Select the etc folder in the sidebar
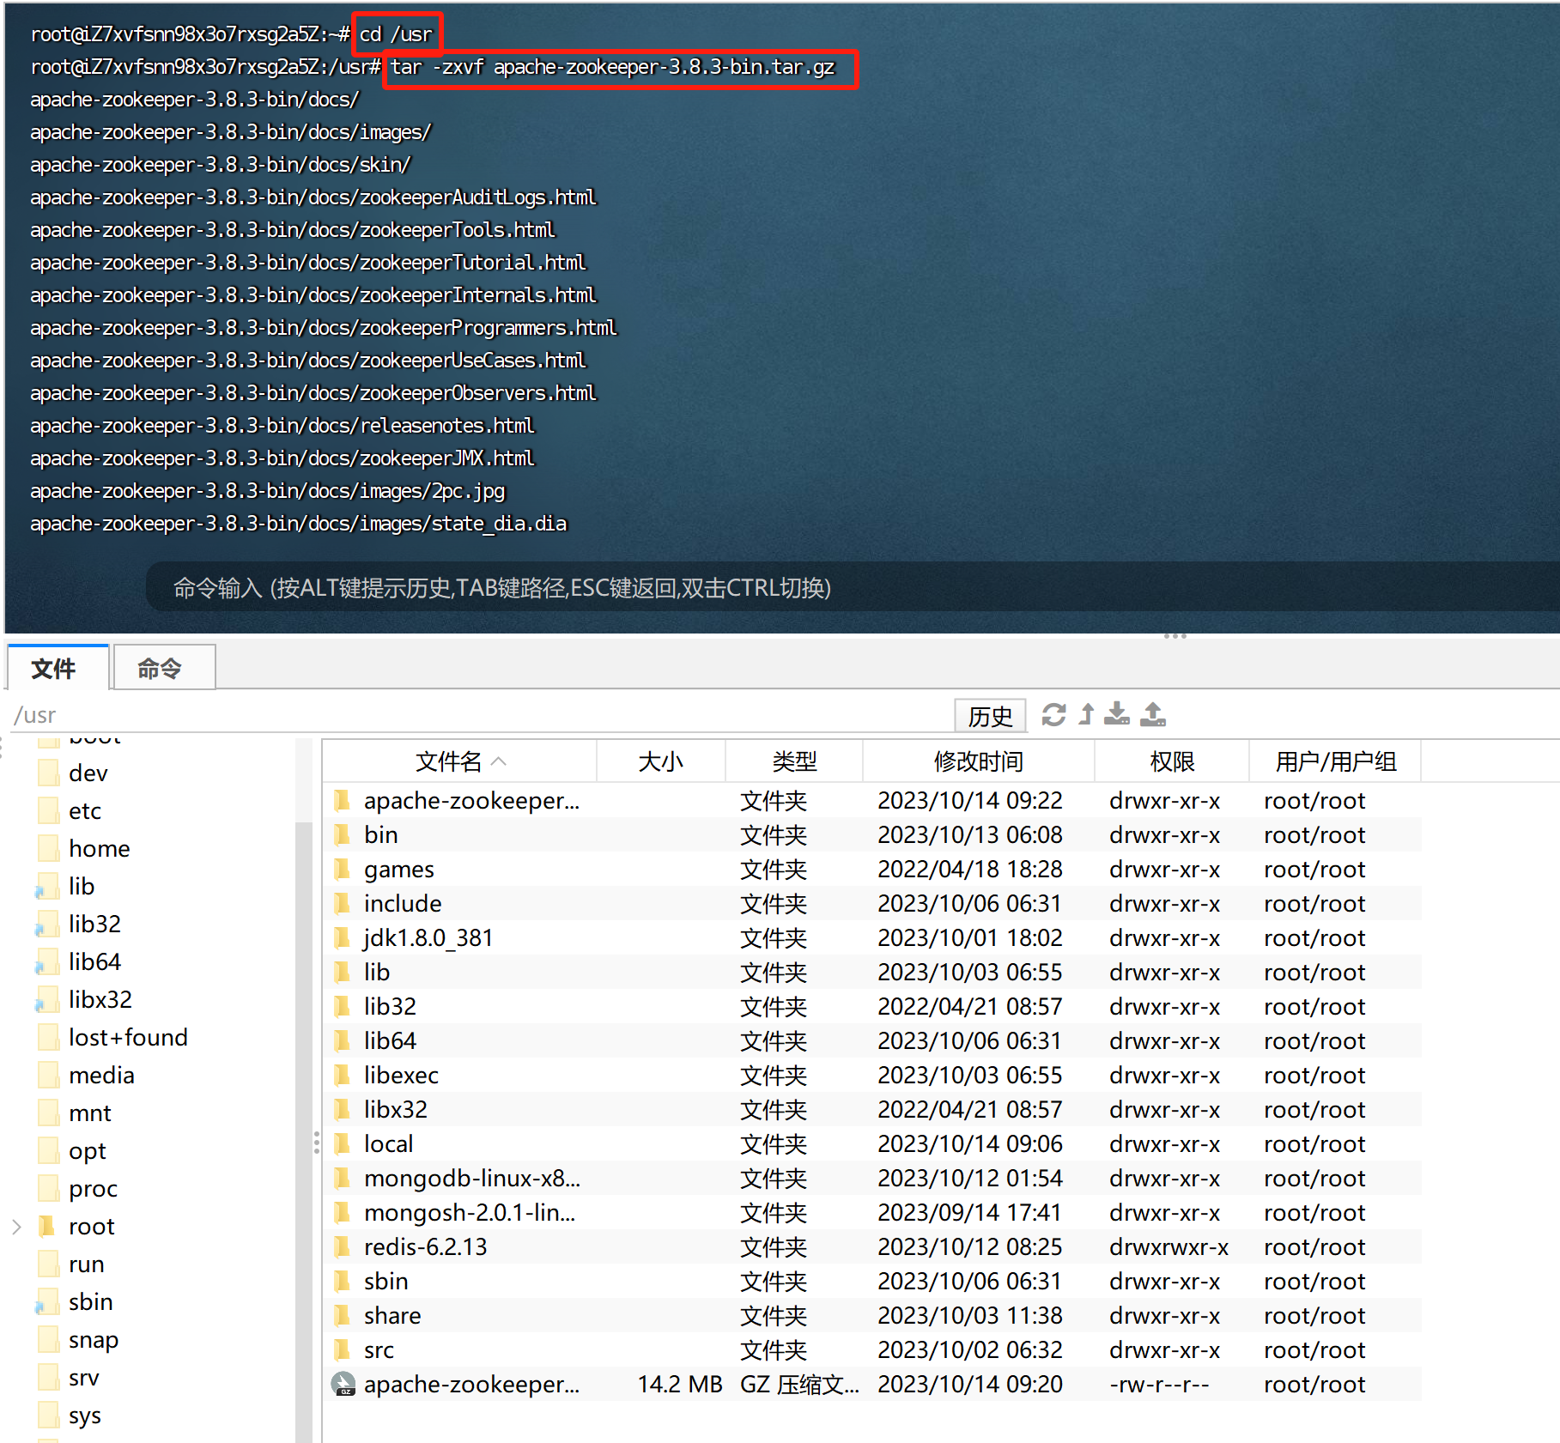Image resolution: width=1560 pixels, height=1443 pixels. click(84, 810)
